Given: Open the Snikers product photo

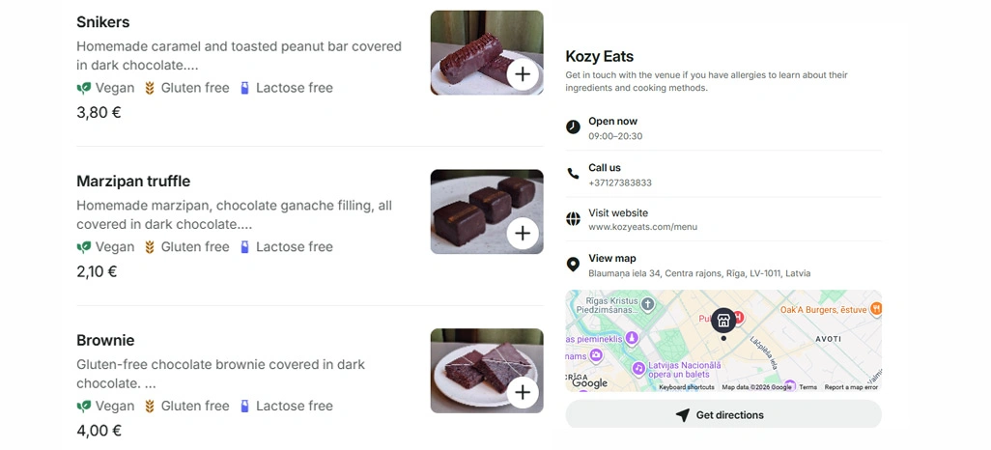Looking at the screenshot, I should (x=487, y=52).
